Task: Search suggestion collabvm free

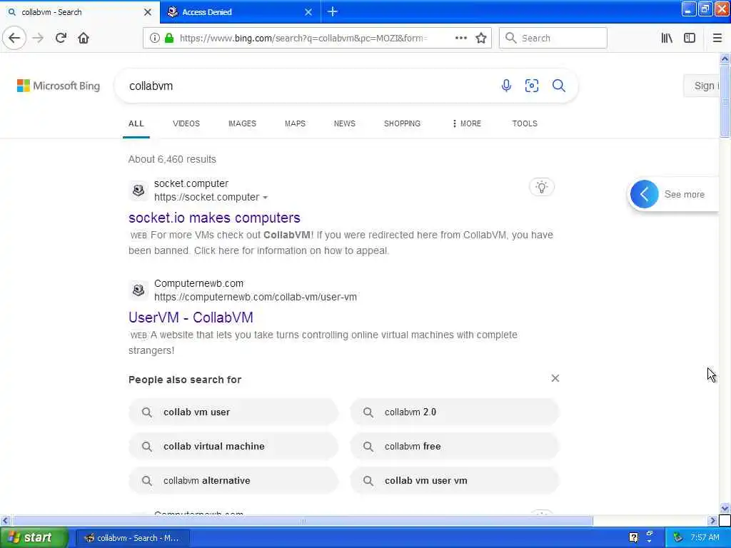Action: tap(455, 447)
